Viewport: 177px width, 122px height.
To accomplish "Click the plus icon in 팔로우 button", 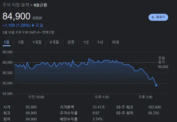I will pyautogui.click(x=153, y=17).
